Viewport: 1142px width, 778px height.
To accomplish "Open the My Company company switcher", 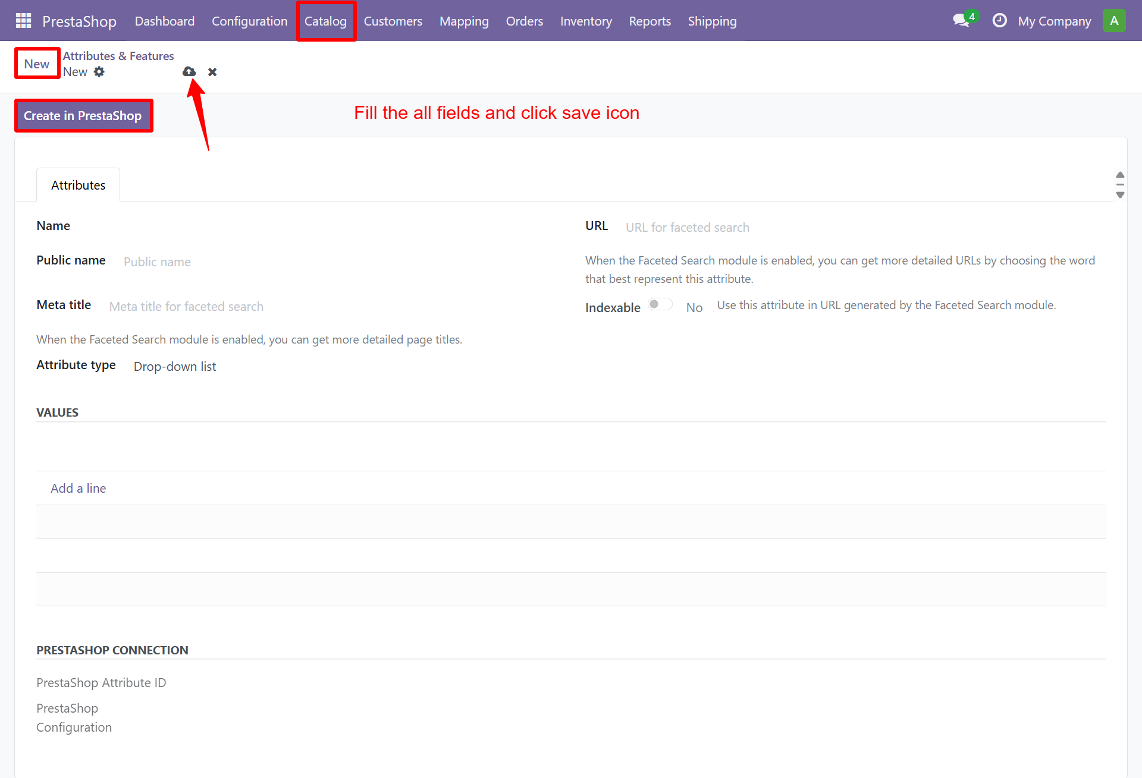I will [x=1055, y=20].
